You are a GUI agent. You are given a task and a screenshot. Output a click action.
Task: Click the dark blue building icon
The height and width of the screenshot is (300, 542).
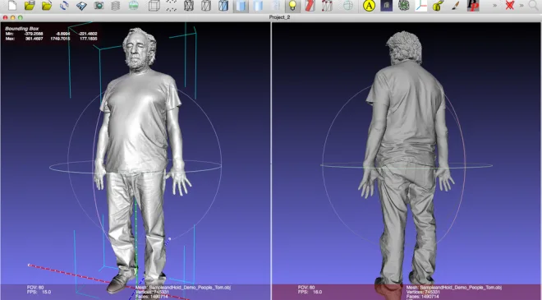pyautogui.click(x=387, y=6)
